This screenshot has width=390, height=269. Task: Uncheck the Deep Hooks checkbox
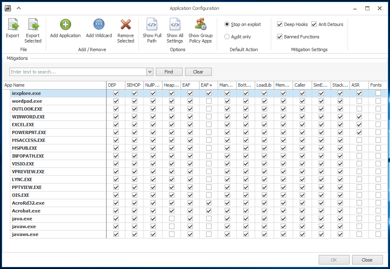coord(280,24)
